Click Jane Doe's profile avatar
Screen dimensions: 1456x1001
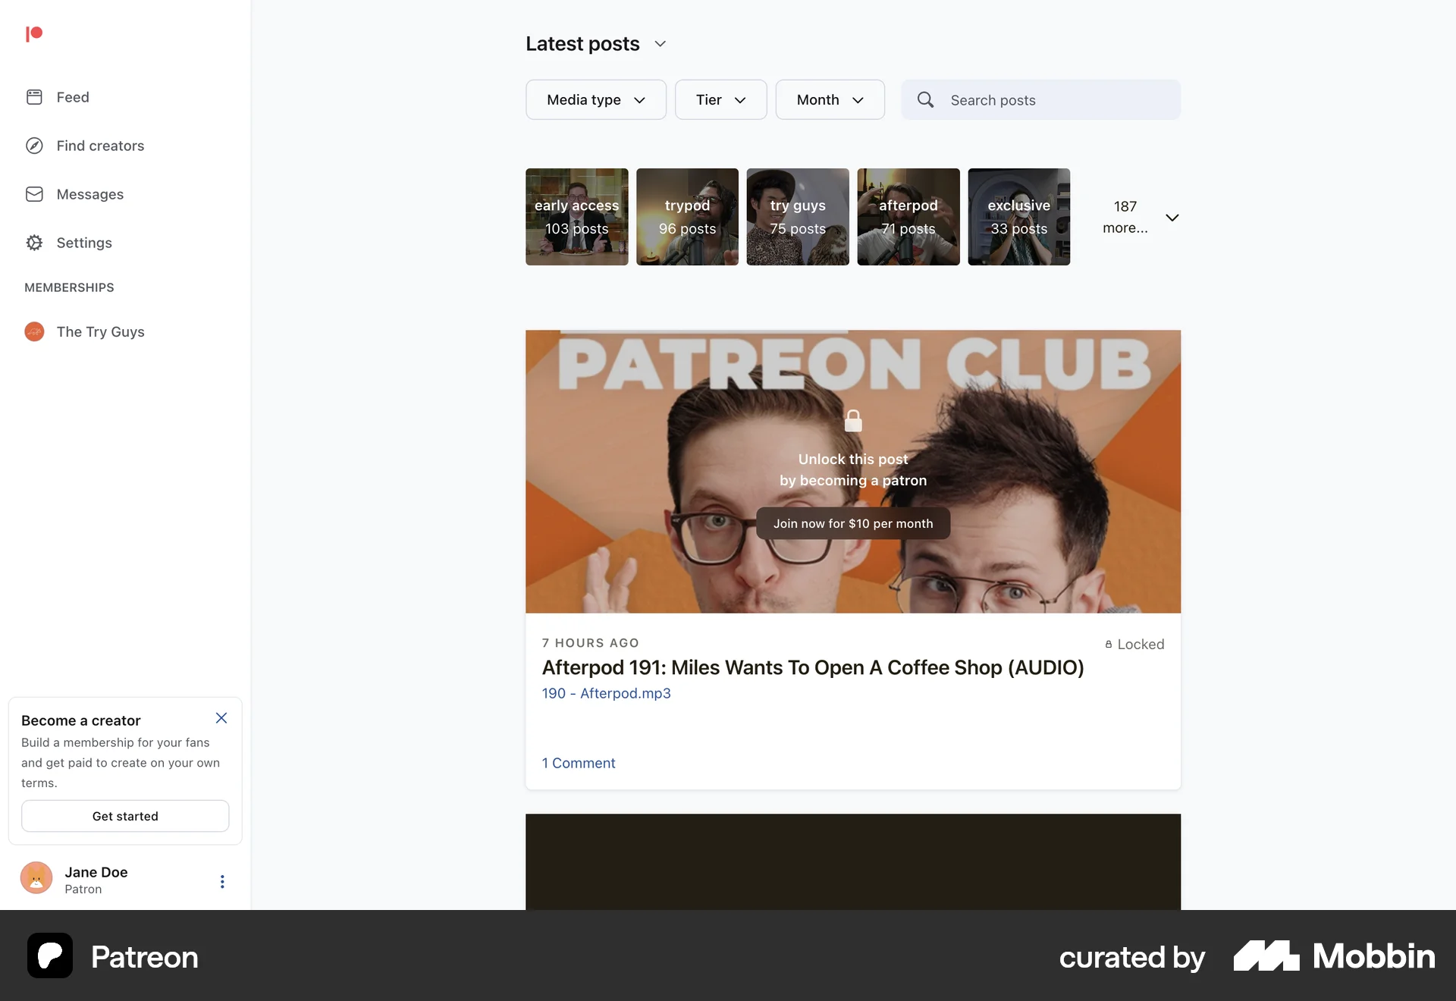pos(36,880)
